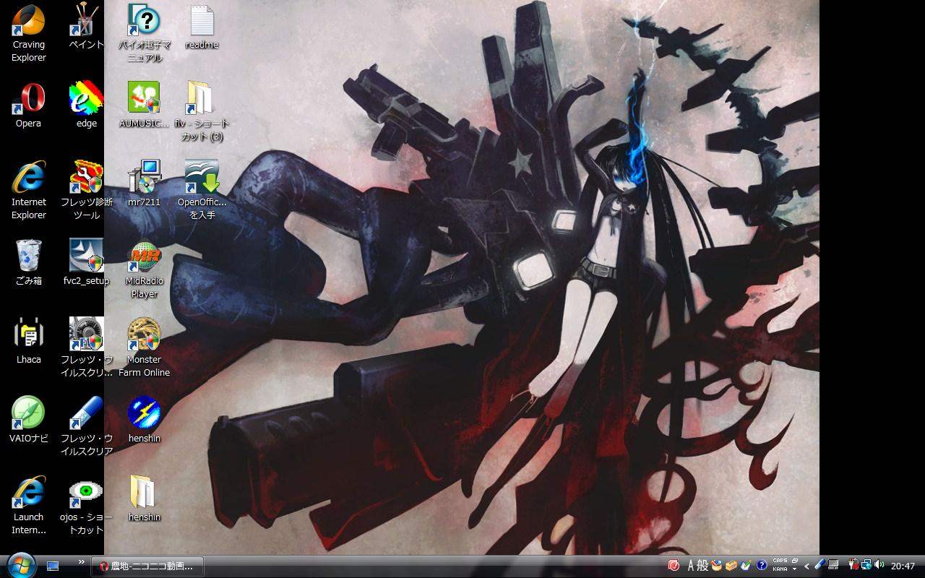The image size is (925, 578).
Task: Open language bar help question mark
Action: click(x=761, y=566)
